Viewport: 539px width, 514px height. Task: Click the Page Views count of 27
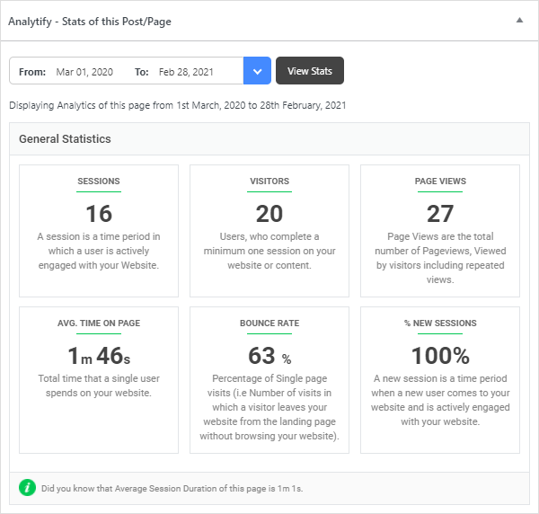[440, 214]
